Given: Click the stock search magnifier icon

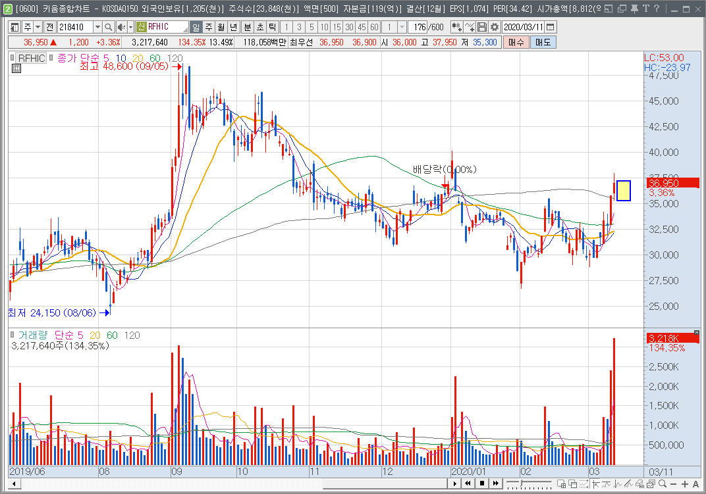Looking at the screenshot, I should pyautogui.click(x=108, y=28).
